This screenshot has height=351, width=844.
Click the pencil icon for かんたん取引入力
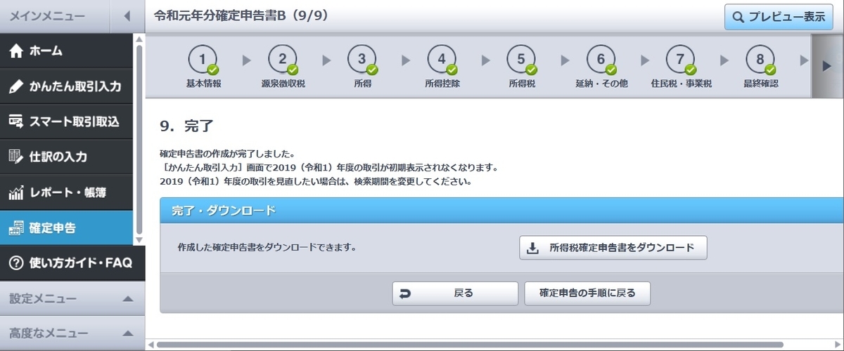(x=15, y=86)
